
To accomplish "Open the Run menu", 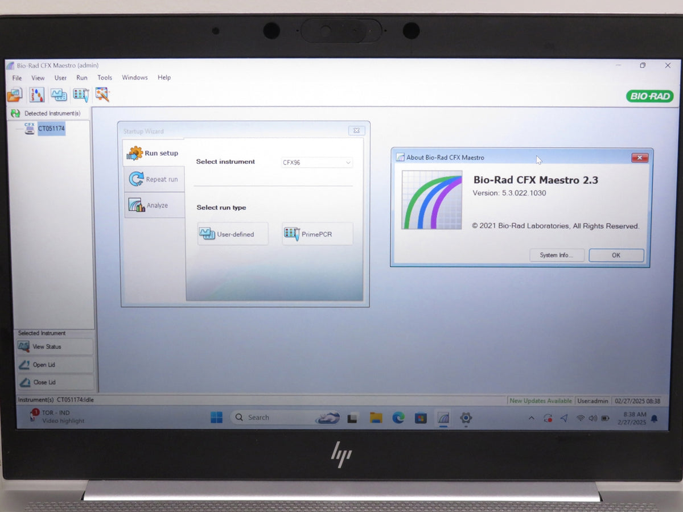I will [82, 78].
